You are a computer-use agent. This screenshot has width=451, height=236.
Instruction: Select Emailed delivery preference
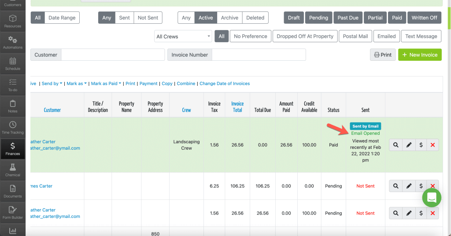click(x=386, y=36)
